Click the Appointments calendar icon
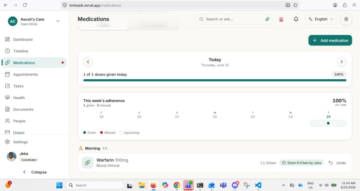Screen dimensions: 360x191 click(x=7, y=74)
